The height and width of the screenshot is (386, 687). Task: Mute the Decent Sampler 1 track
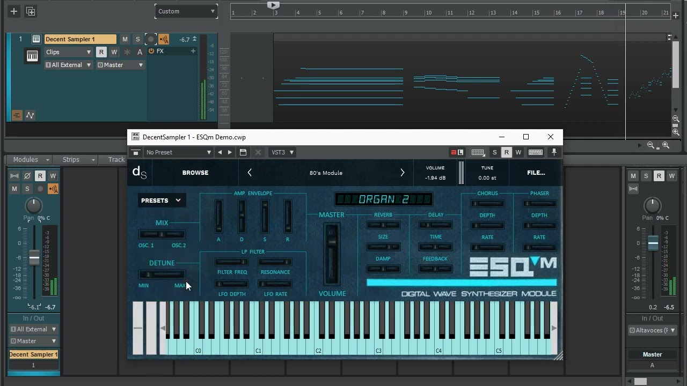[x=125, y=39]
